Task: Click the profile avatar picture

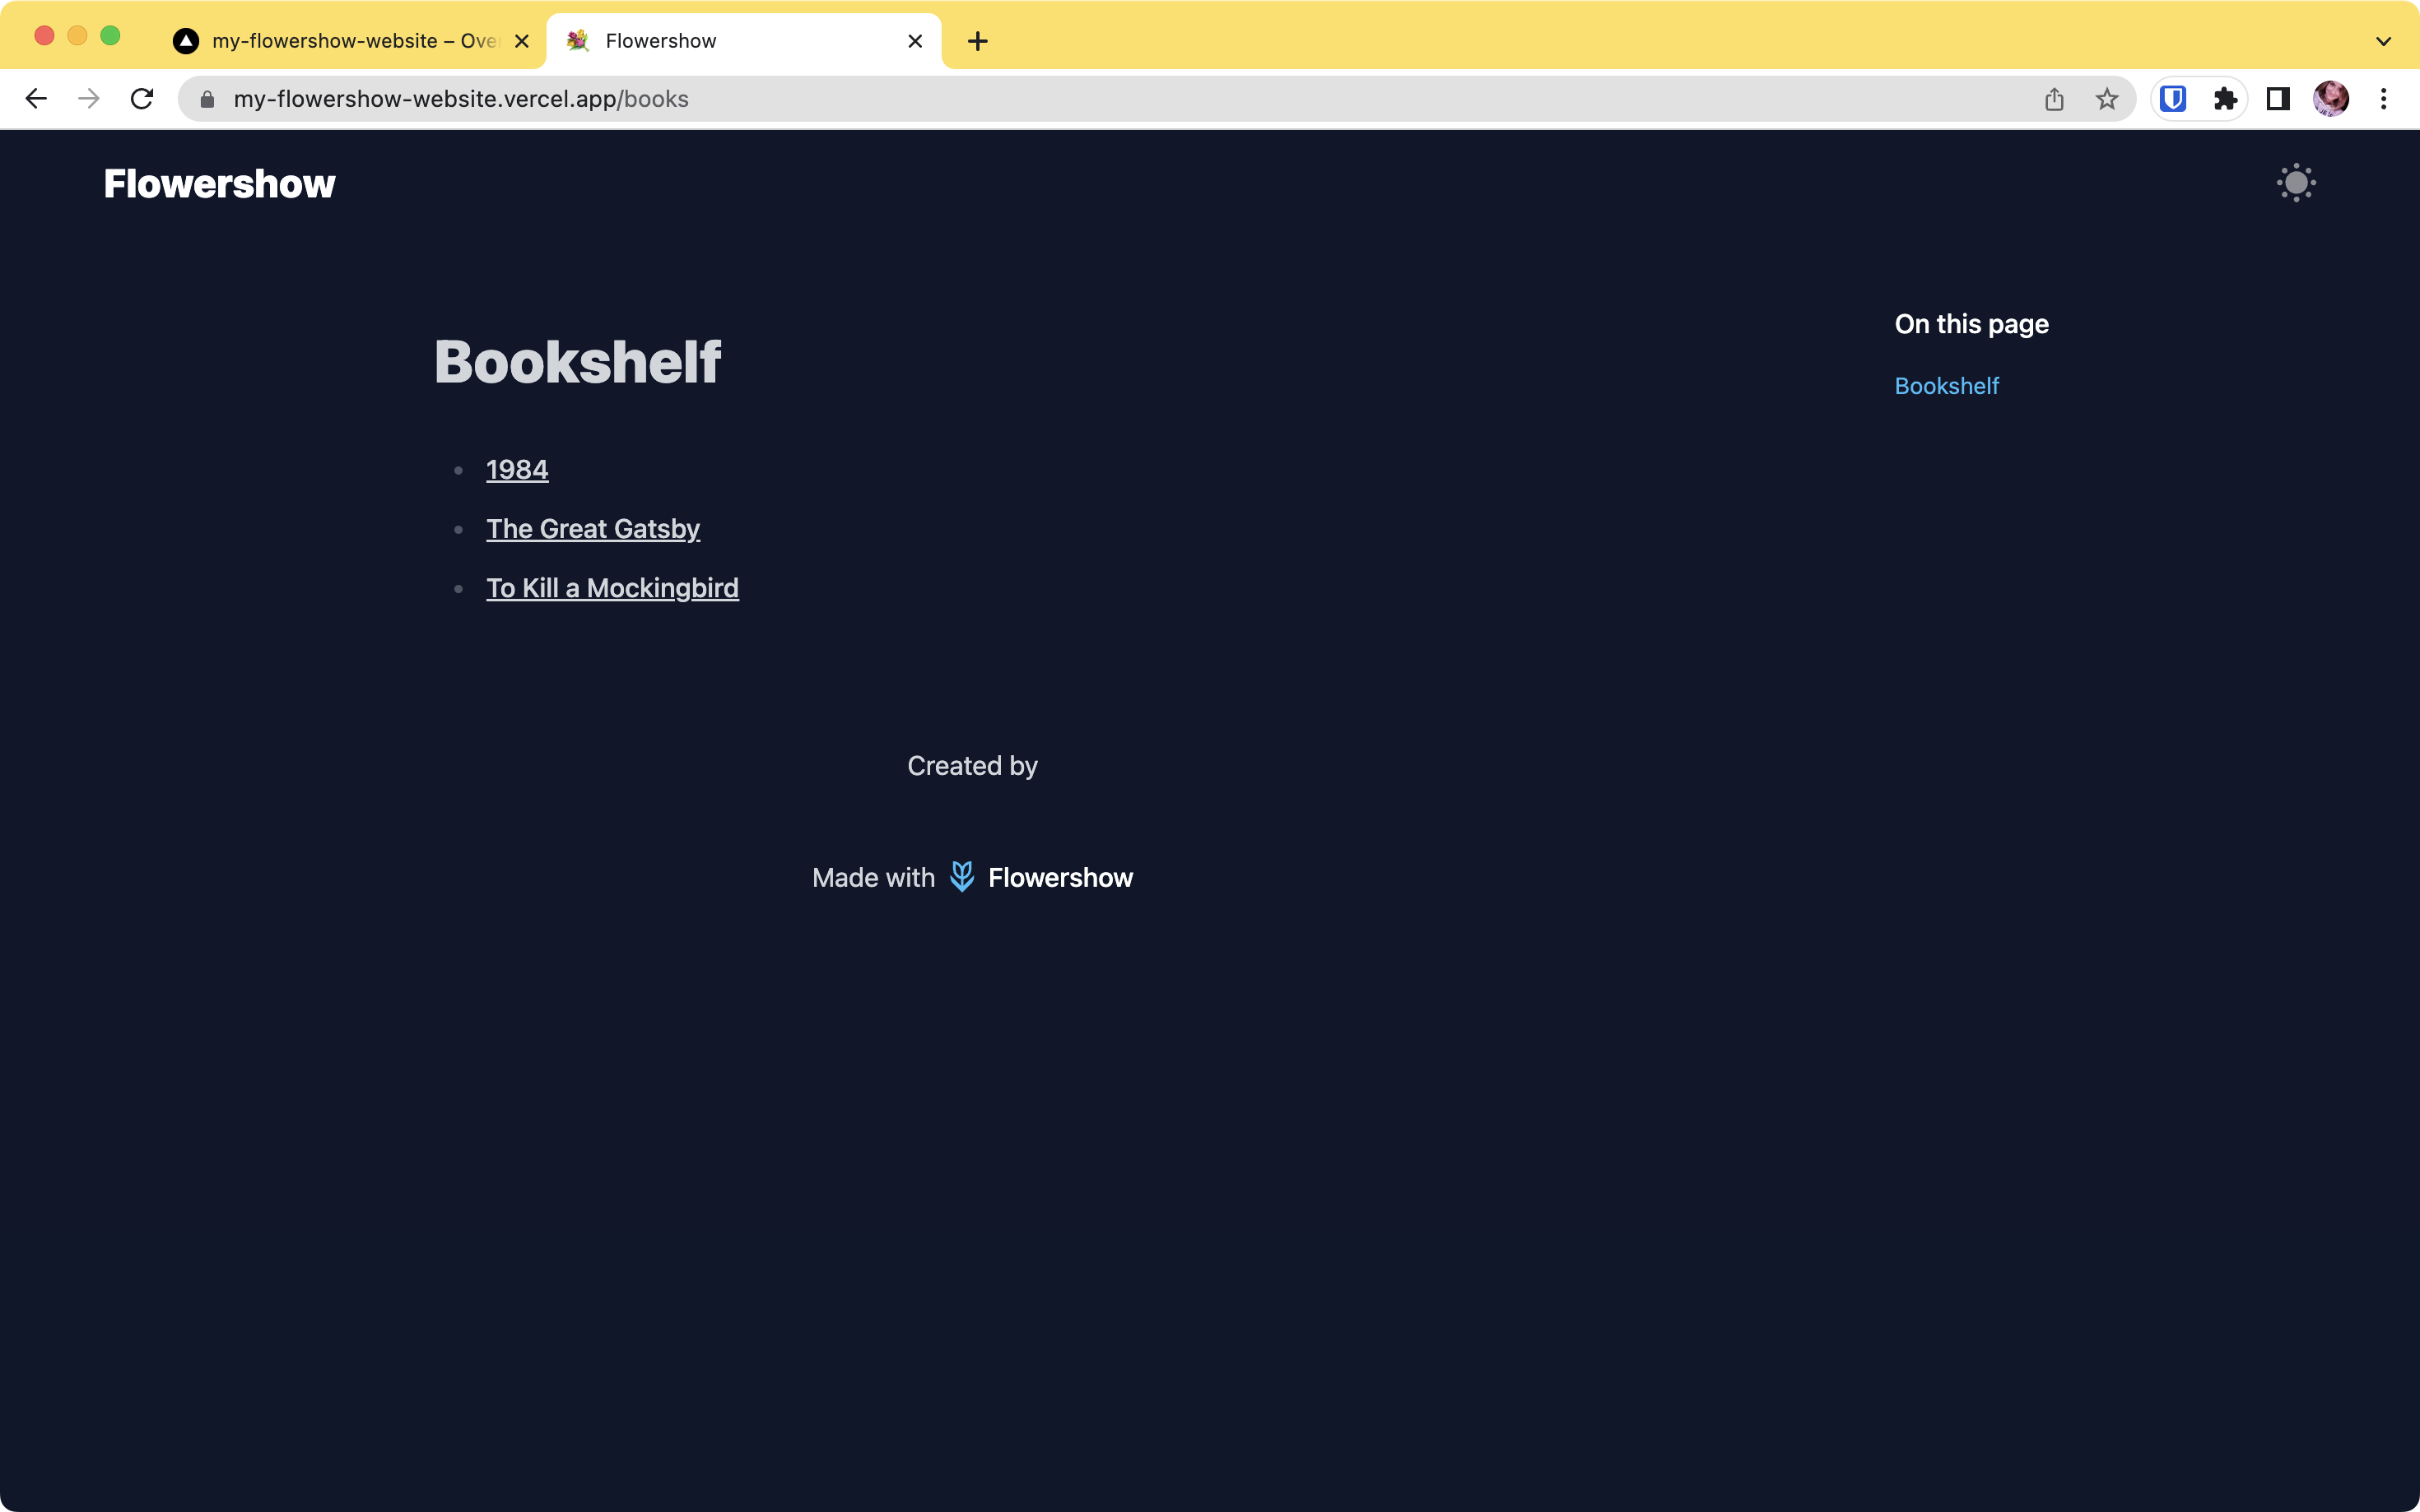Action: (x=2331, y=99)
